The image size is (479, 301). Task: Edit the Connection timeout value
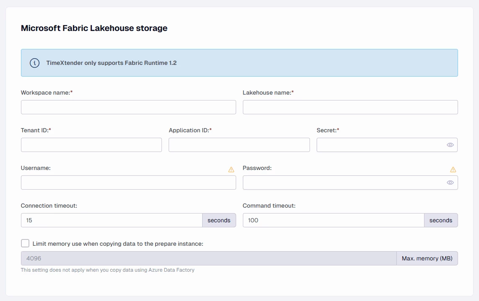(112, 220)
